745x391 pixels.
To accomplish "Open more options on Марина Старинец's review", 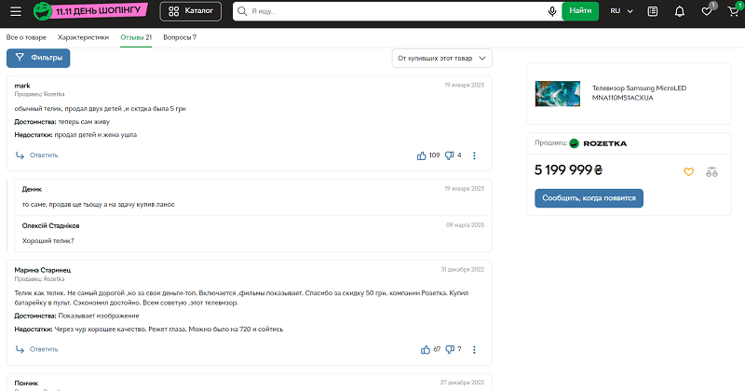I will 474,350.
